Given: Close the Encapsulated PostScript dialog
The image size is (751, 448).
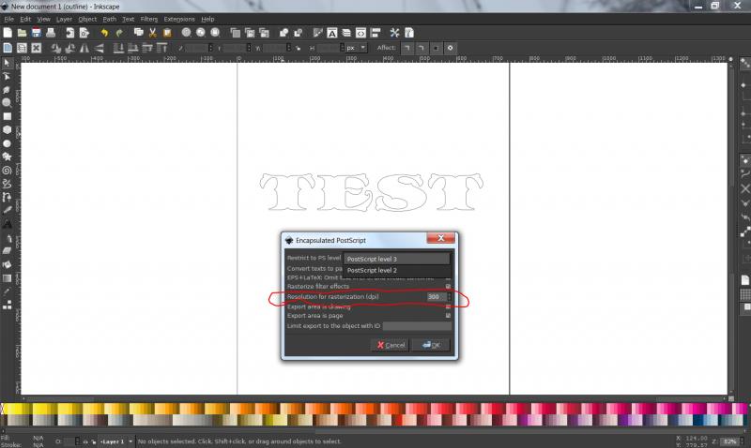Looking at the screenshot, I should point(440,238).
